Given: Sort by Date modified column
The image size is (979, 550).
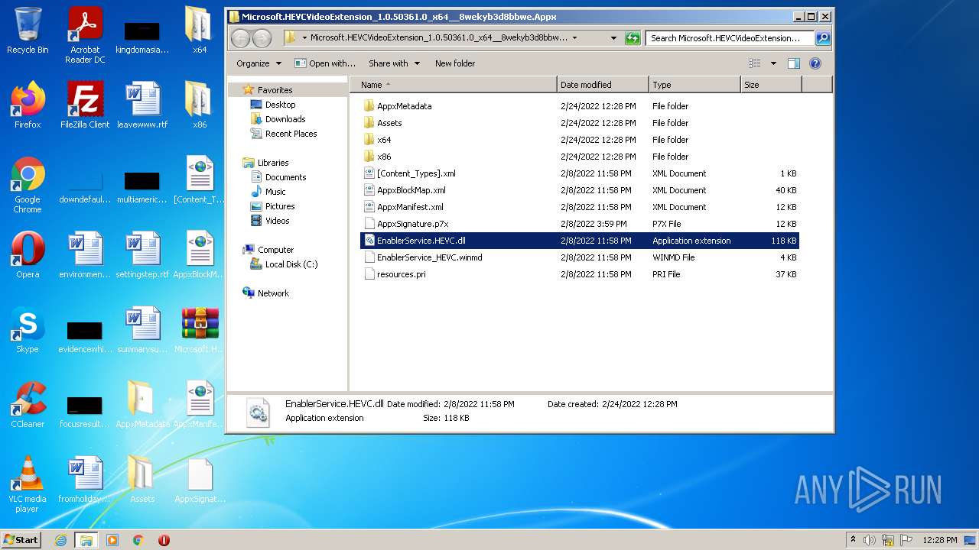Looking at the screenshot, I should (603, 85).
